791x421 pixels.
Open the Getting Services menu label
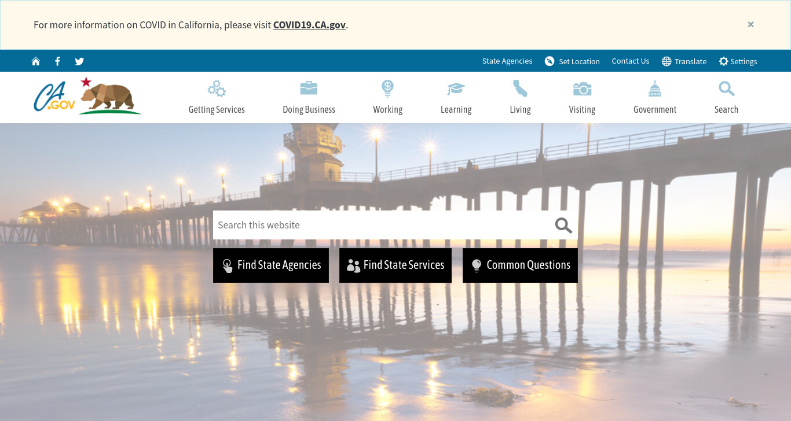pyautogui.click(x=217, y=109)
